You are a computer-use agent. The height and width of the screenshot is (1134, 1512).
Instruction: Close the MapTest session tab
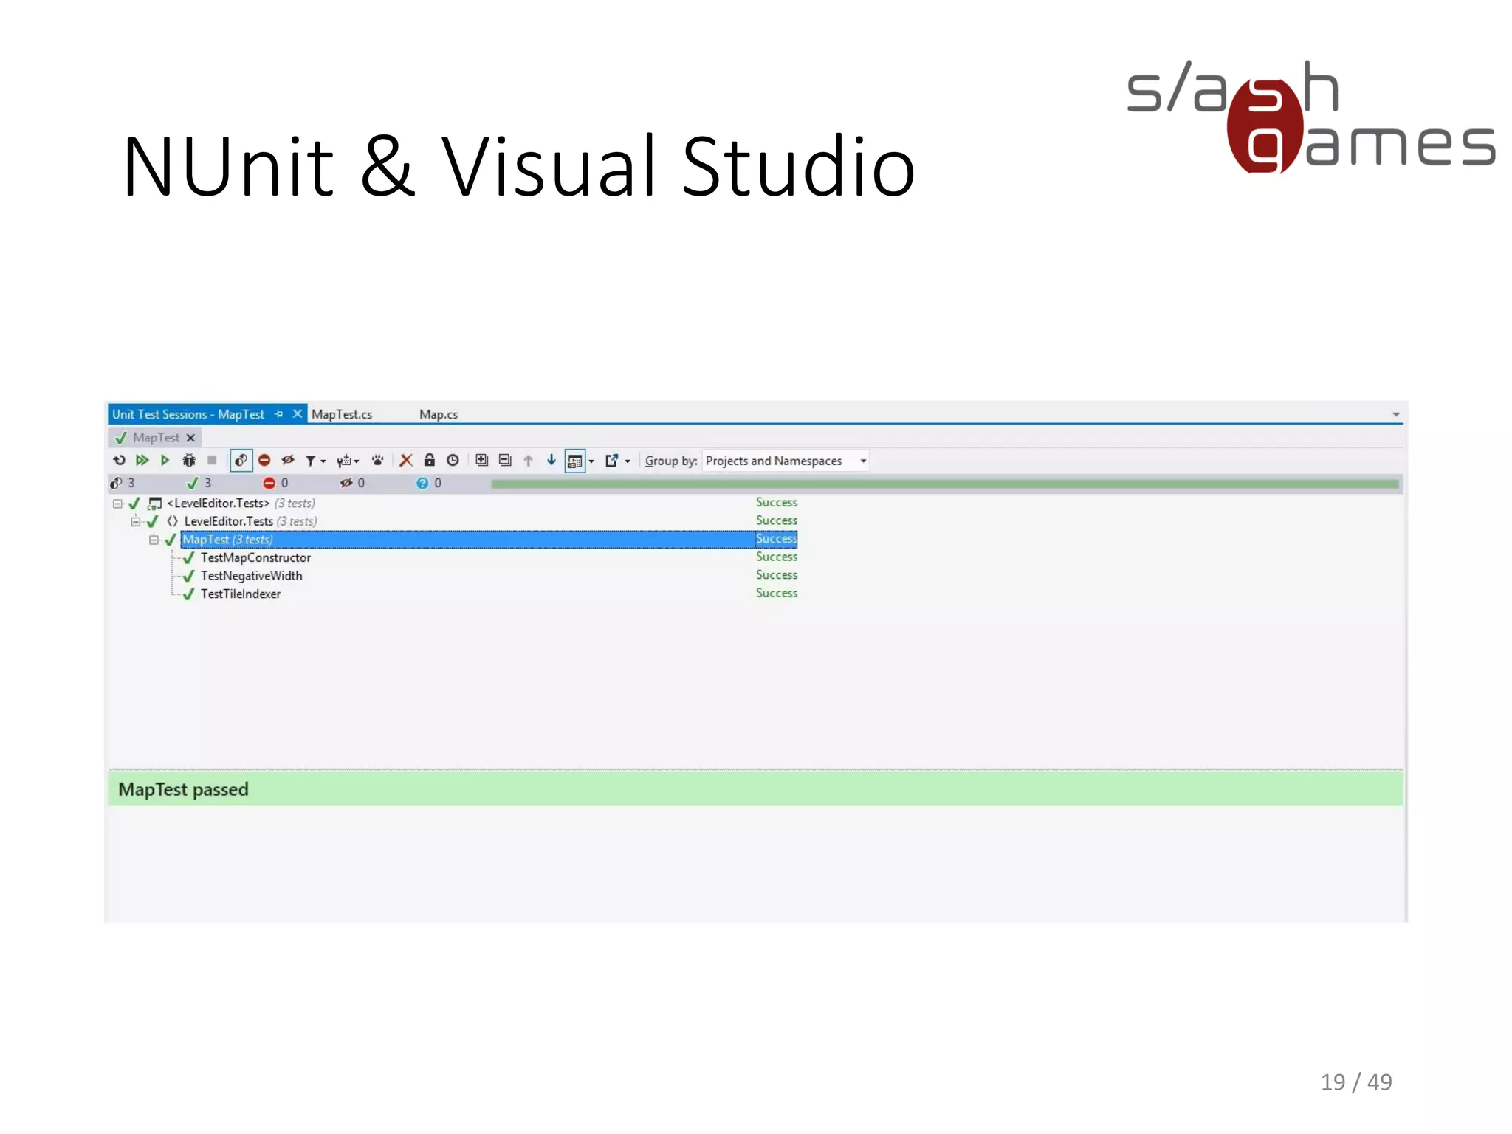(x=190, y=438)
